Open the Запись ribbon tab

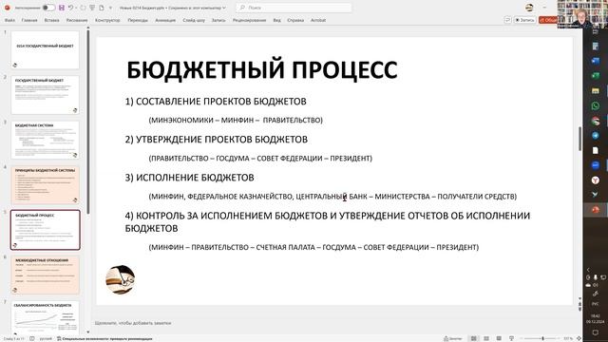pyautogui.click(x=218, y=20)
